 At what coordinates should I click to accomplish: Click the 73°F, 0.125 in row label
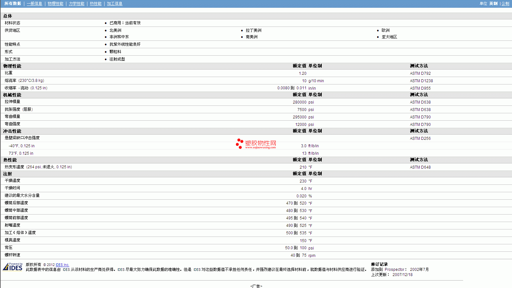(21, 153)
